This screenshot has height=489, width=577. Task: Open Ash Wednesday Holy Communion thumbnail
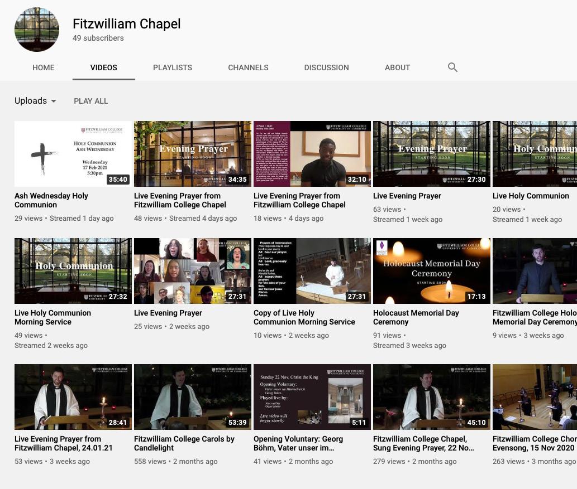click(73, 154)
